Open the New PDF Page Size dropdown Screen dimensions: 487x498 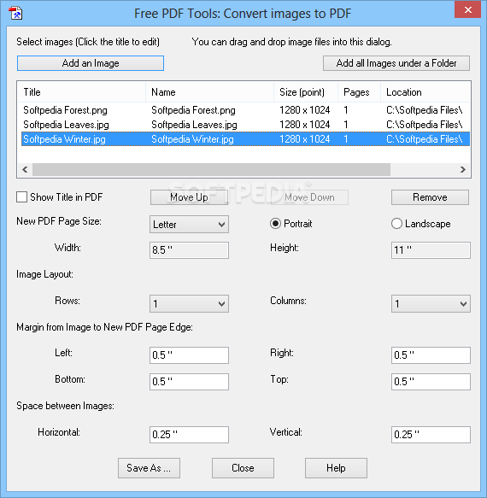pyautogui.click(x=189, y=224)
